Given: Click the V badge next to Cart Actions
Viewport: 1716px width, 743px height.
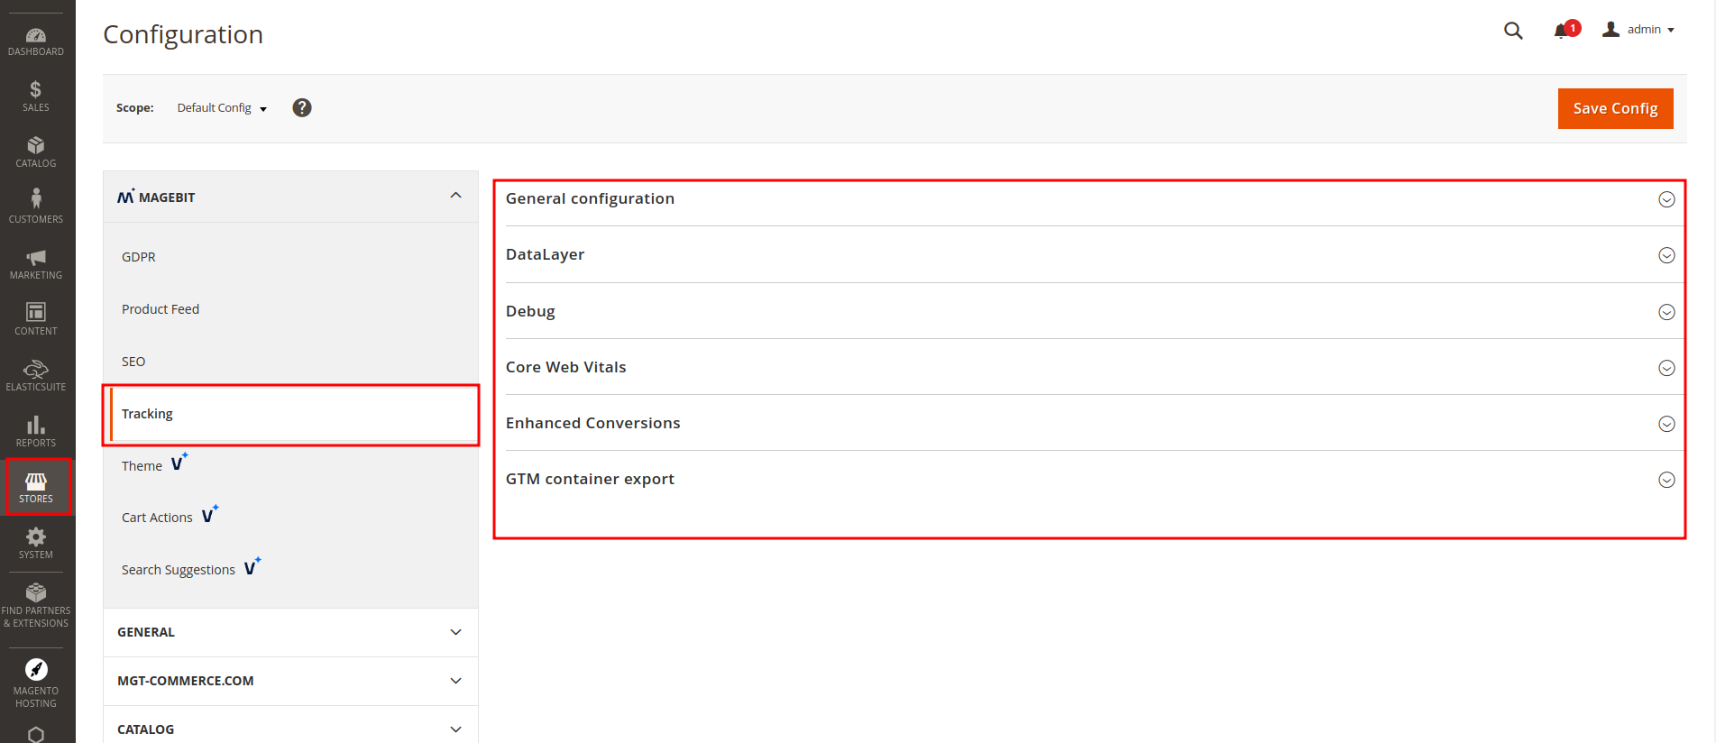Looking at the screenshot, I should click(210, 514).
